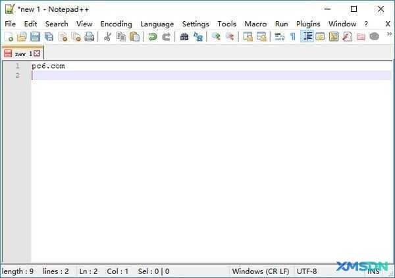Expand the toolbar overflow chevron
The height and width of the screenshot is (278, 395).
point(390,34)
